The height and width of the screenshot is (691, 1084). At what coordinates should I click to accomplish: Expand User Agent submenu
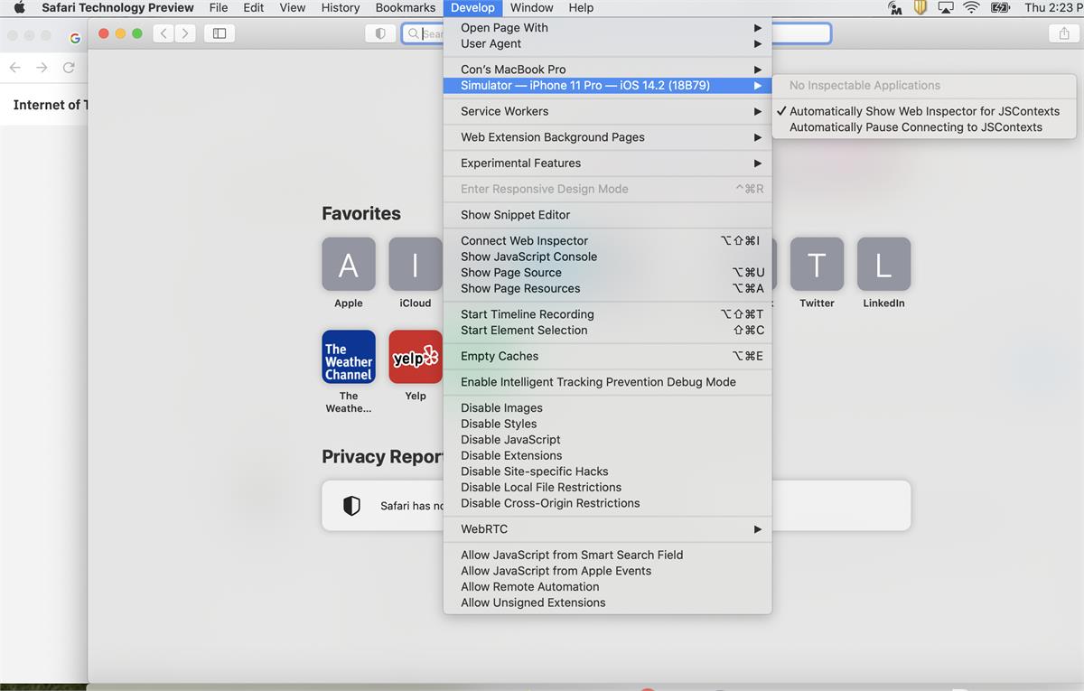click(608, 43)
